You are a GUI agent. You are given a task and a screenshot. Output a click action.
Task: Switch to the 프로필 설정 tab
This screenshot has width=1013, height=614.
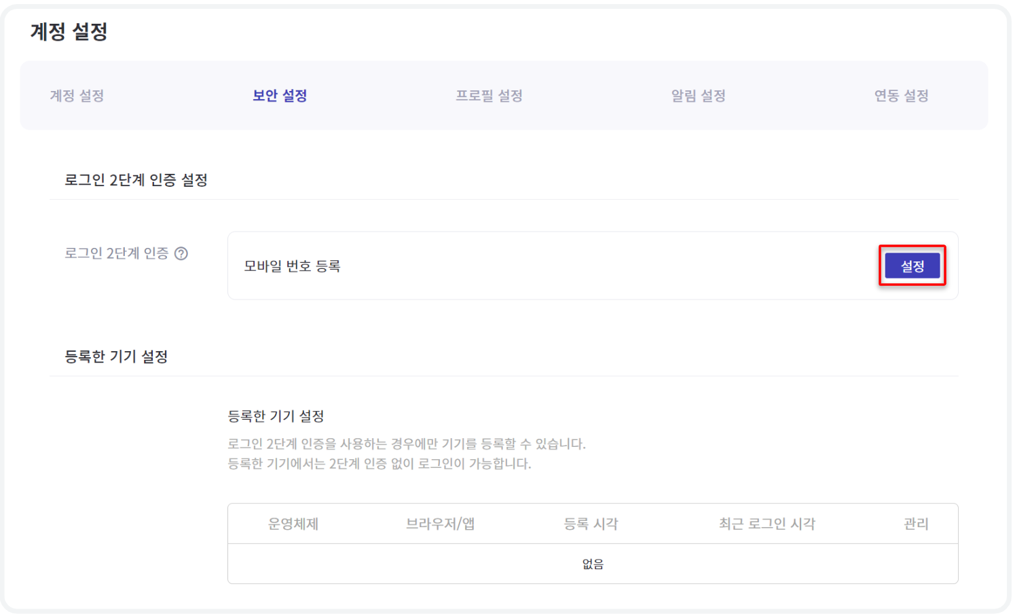489,96
